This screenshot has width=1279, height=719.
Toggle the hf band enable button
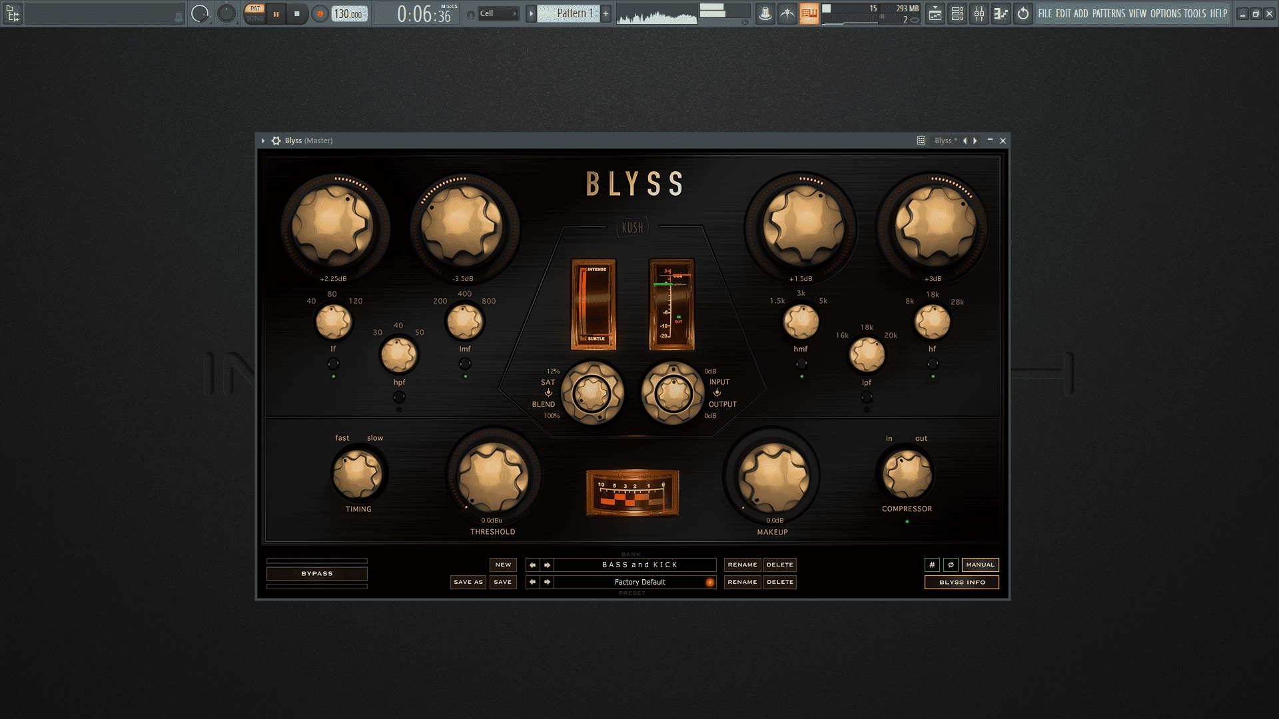pyautogui.click(x=933, y=363)
